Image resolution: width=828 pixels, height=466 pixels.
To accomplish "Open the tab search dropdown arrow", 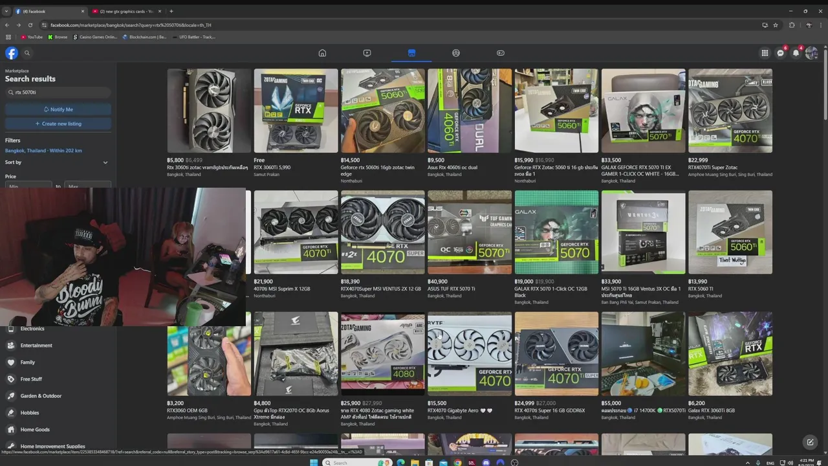I will 6,11.
